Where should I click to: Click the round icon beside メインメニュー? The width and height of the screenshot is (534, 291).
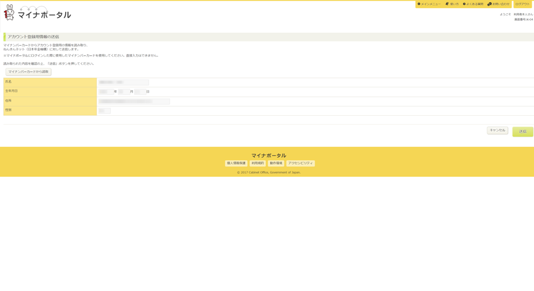point(419,4)
